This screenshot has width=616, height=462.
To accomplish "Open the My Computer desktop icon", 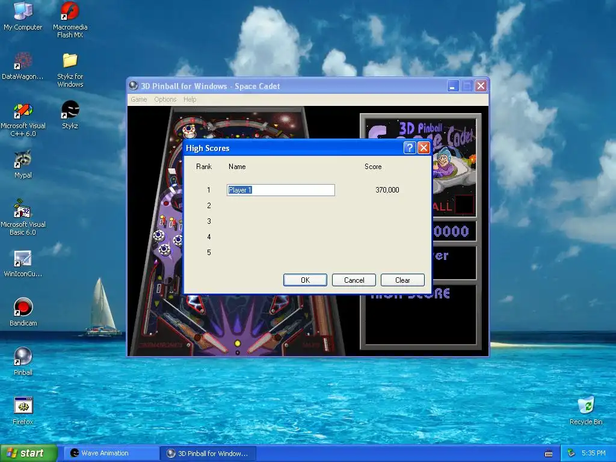I will [23, 17].
